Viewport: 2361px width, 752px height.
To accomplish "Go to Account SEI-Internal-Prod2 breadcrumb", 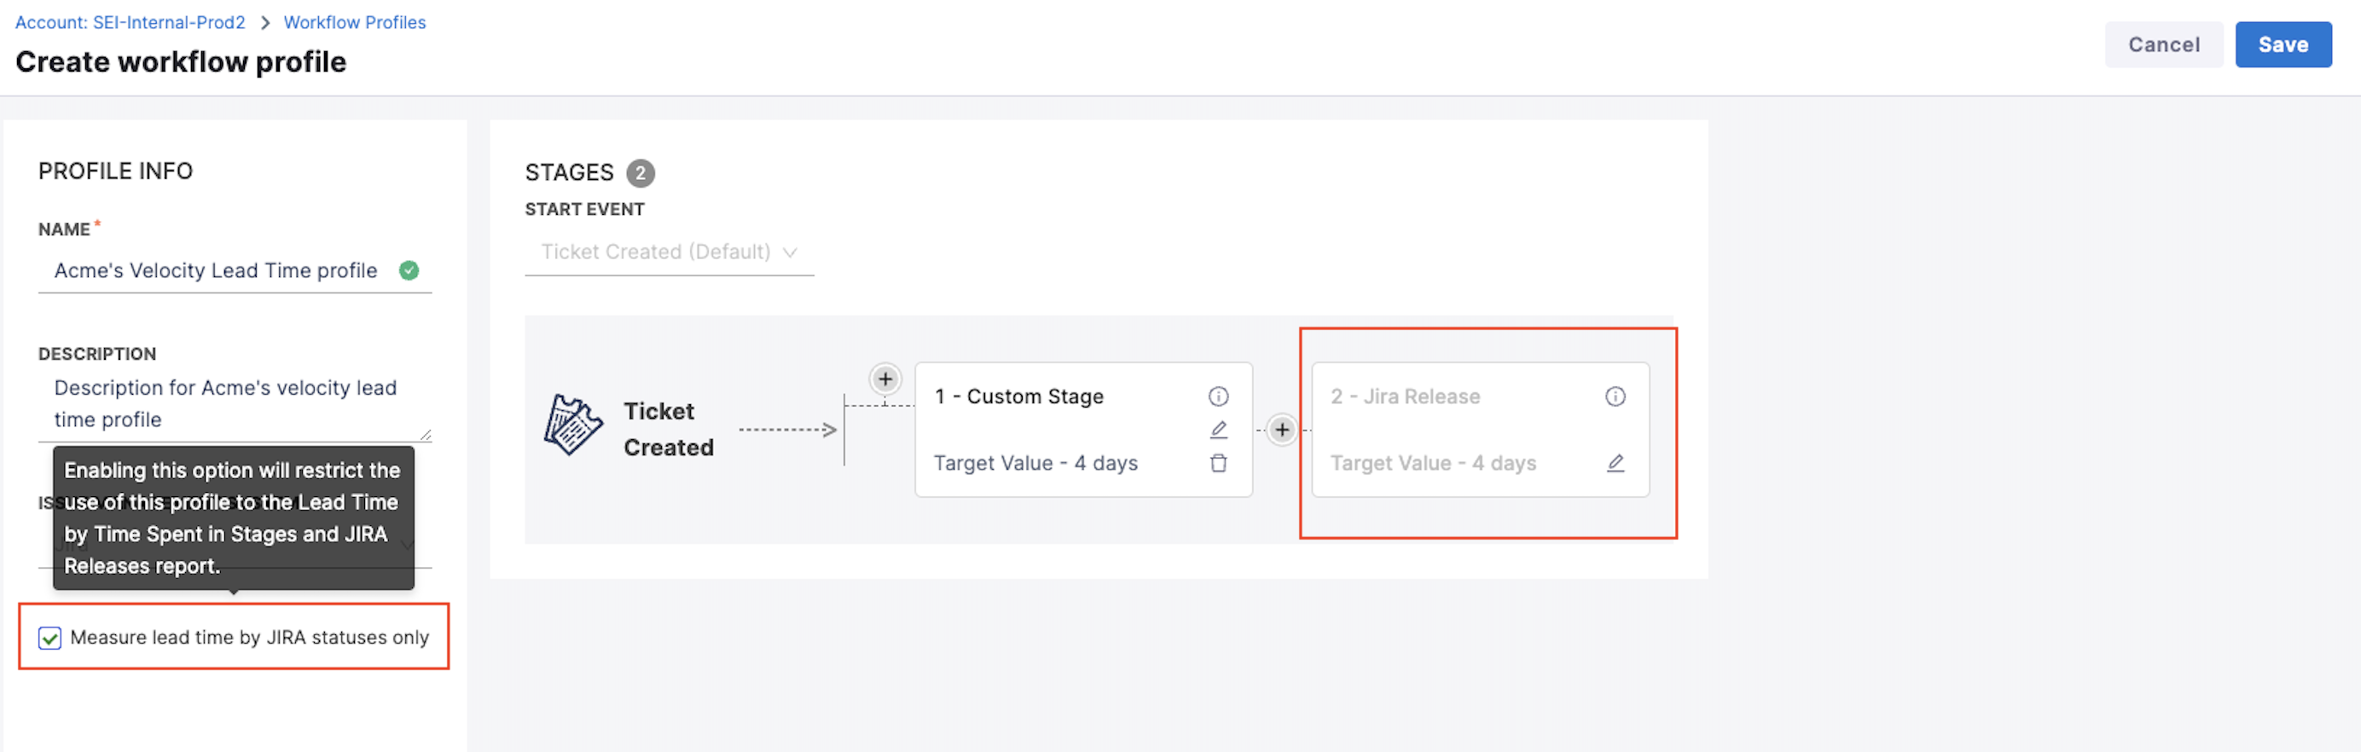I will pos(131,22).
